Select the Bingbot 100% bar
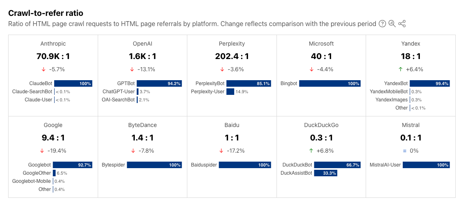The image size is (463, 206). pyautogui.click(x=330, y=83)
